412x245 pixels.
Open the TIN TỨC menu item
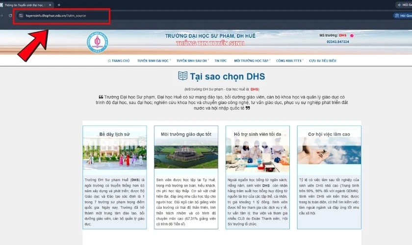(x=220, y=61)
